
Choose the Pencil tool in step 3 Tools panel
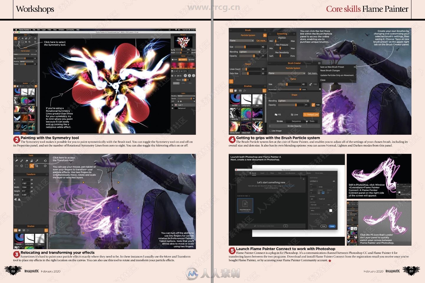click(22, 161)
